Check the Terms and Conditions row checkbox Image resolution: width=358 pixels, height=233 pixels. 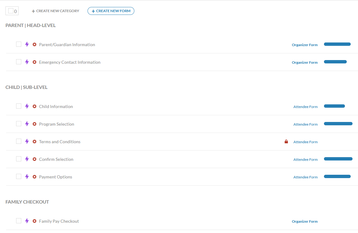coord(19,141)
